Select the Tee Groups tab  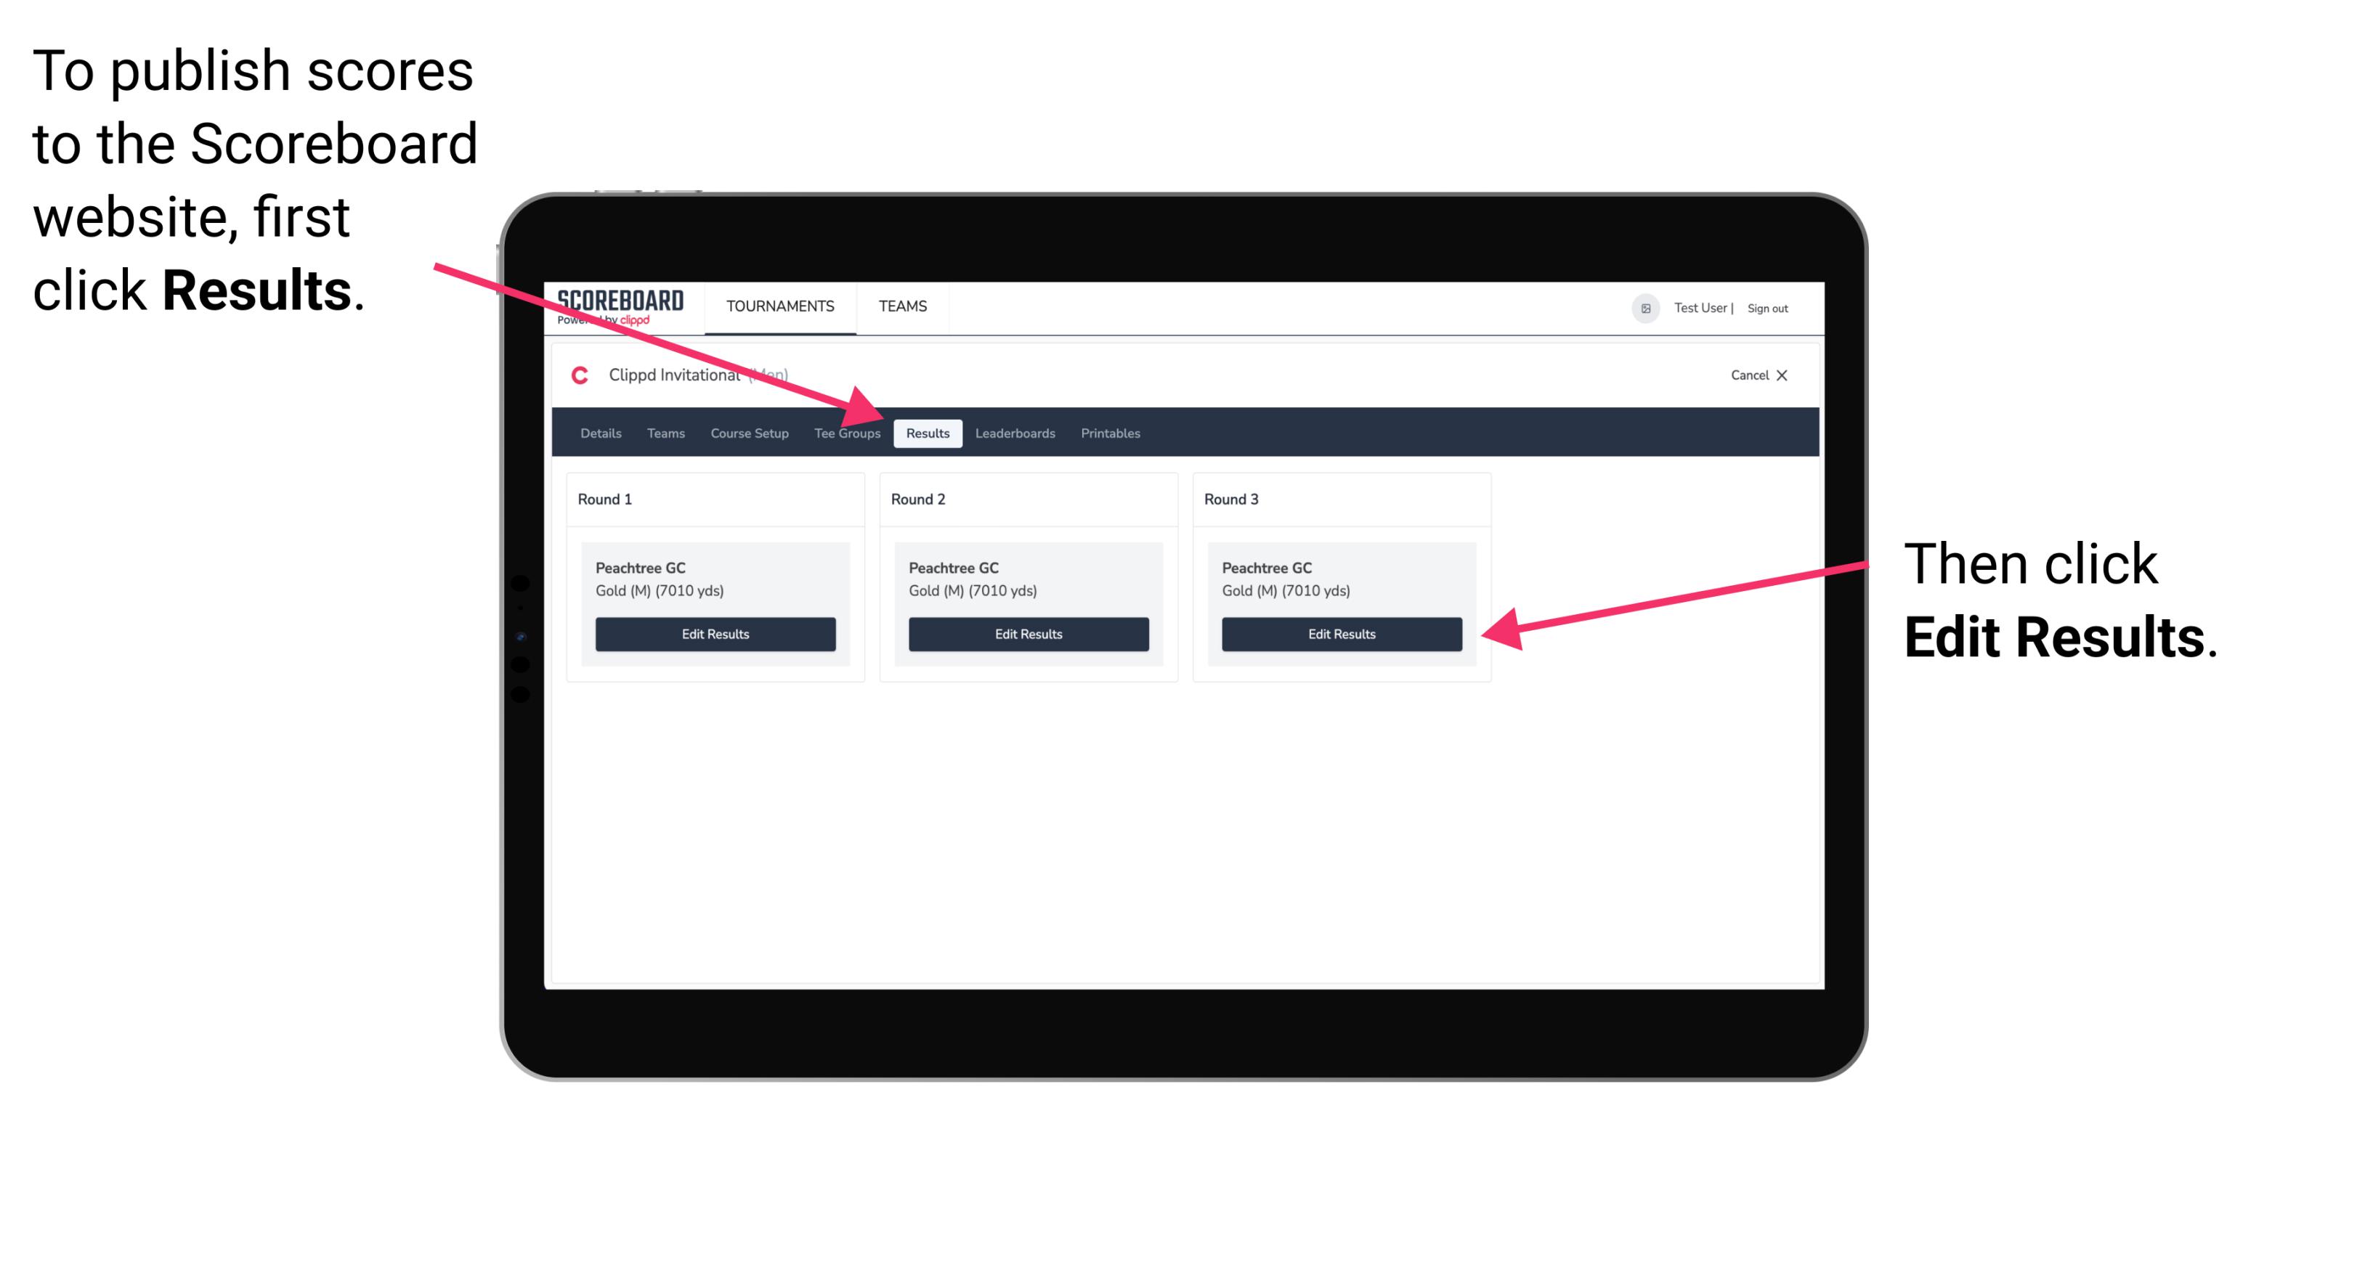click(846, 433)
